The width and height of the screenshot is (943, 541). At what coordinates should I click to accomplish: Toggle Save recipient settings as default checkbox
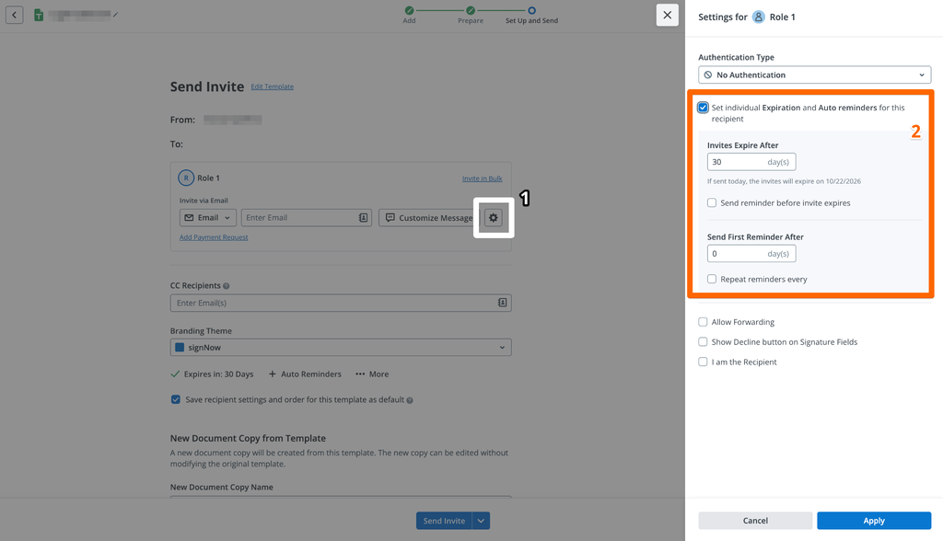coord(176,399)
